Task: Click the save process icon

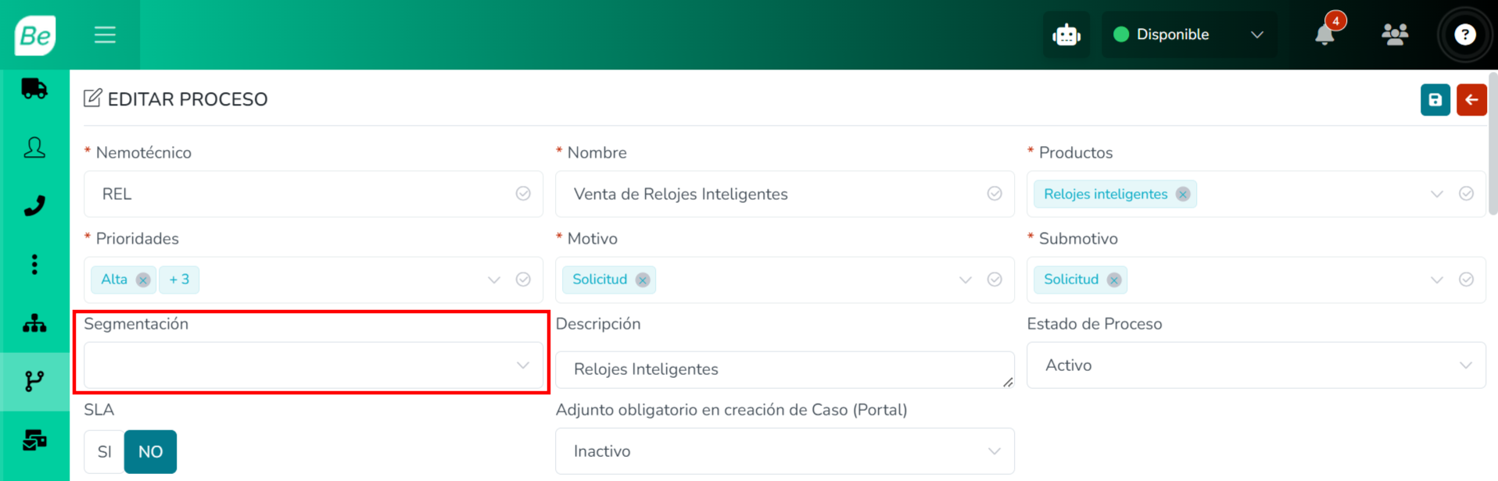Action: point(1435,100)
